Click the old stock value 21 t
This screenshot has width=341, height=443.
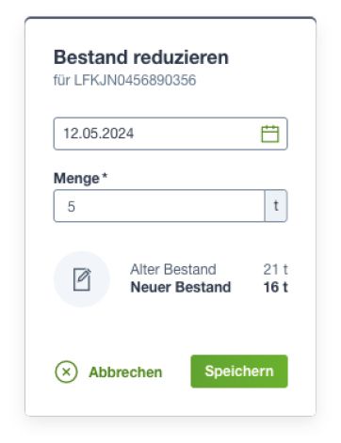tap(275, 269)
